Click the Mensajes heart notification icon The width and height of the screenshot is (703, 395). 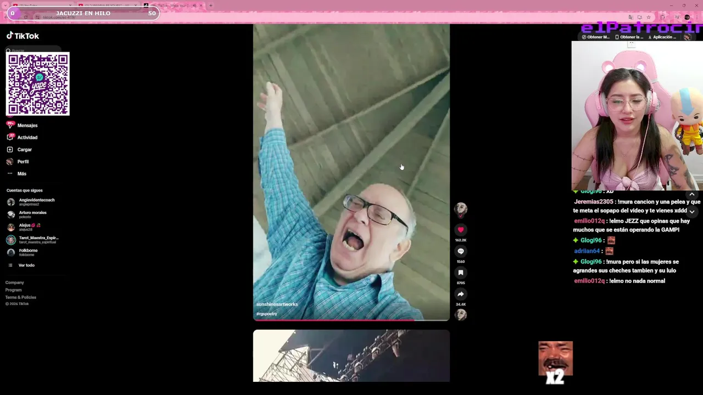10,125
